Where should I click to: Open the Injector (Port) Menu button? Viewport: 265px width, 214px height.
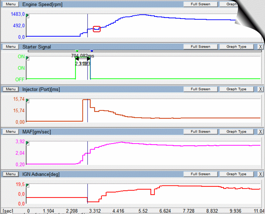click(11, 89)
